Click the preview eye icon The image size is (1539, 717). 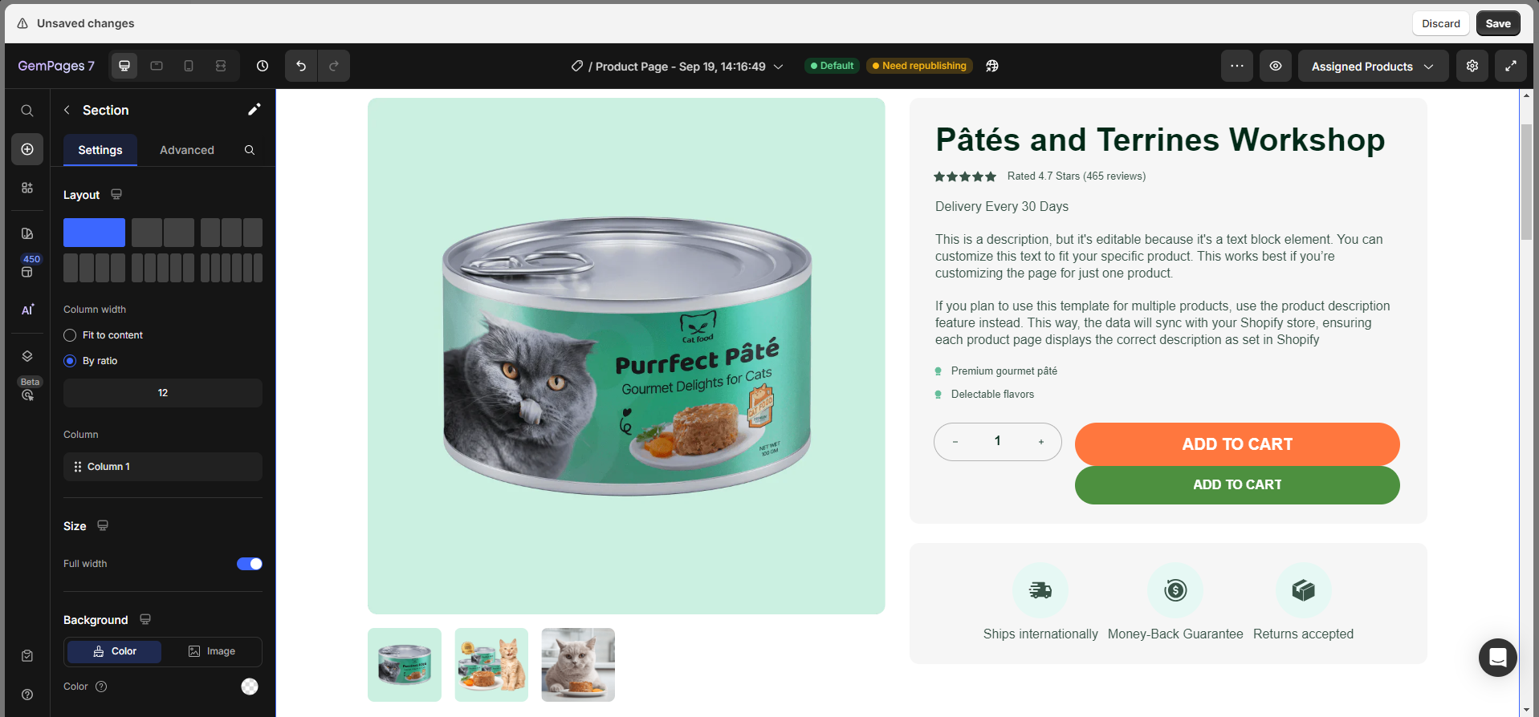pos(1275,66)
